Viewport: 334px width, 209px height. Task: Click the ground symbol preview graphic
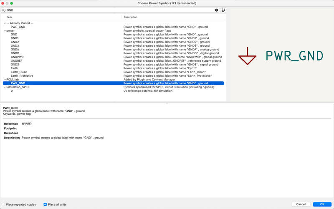click(247, 56)
